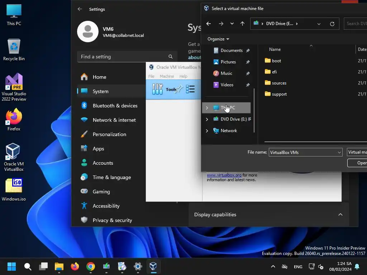Expand path after DVD Drive breadcrumb
Viewport: 367px width, 275px height.
297,24
